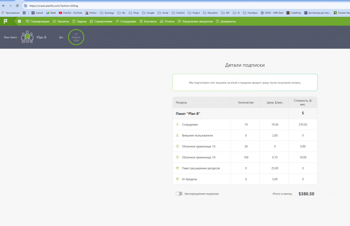
Task: Click the QR-code grid bookmark icon
Action: (x=24, y=13)
